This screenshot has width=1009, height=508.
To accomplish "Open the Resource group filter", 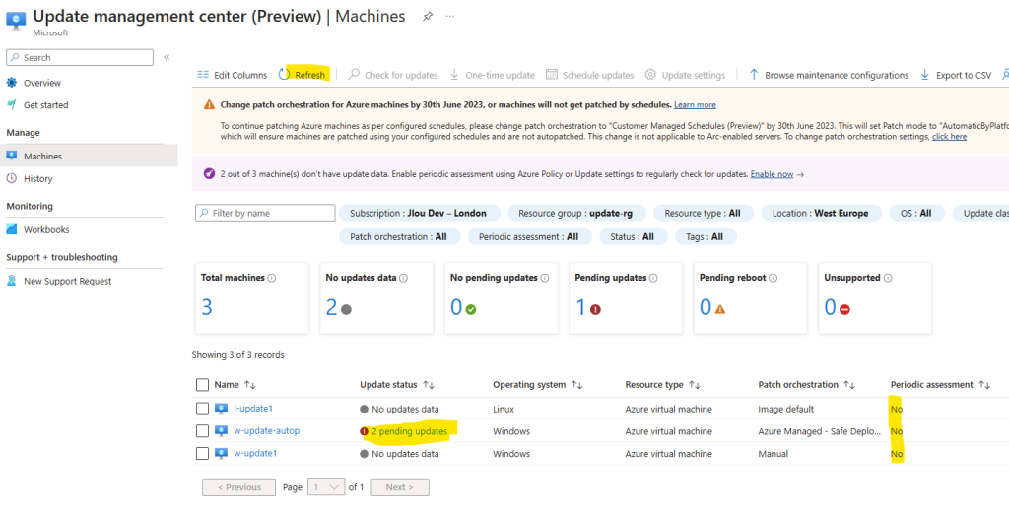I will [x=575, y=213].
